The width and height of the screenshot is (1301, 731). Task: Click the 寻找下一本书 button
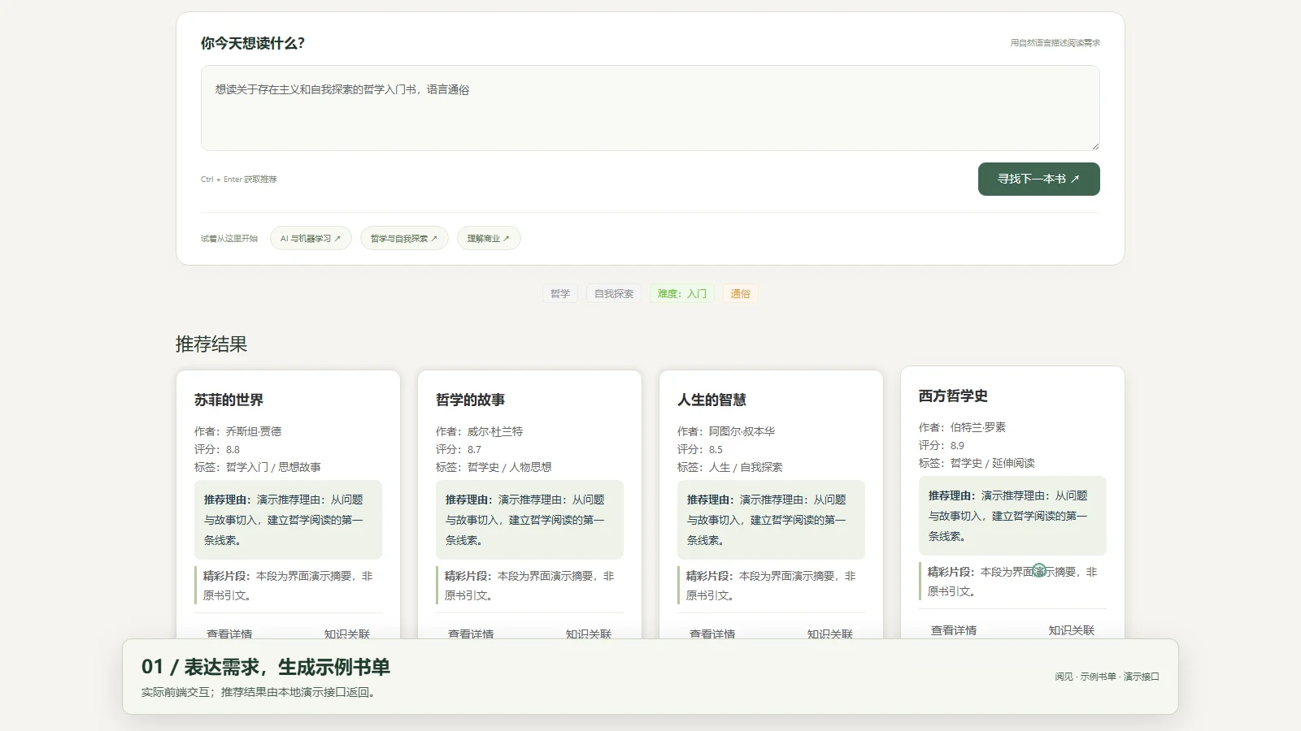coord(1038,179)
